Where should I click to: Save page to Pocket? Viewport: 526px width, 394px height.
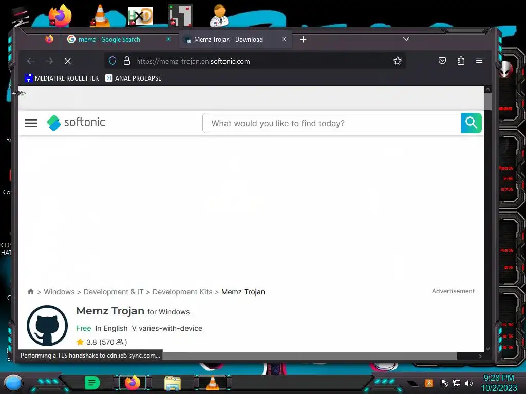point(442,61)
